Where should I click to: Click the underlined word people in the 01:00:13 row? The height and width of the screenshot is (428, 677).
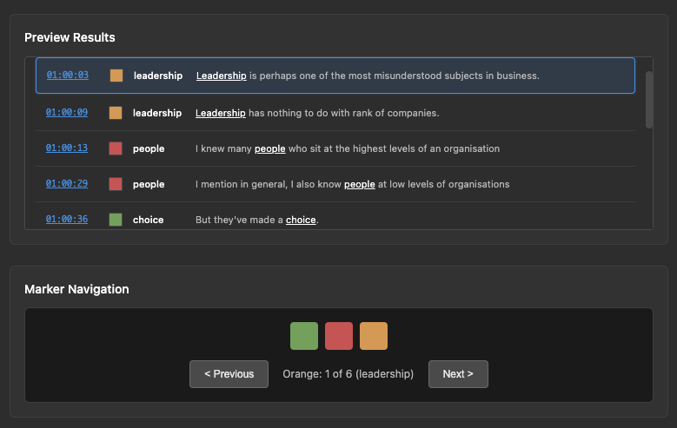point(269,148)
